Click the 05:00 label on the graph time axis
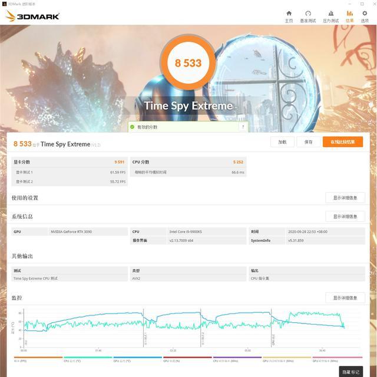Screen dimensions: 377x377 click(x=247, y=351)
